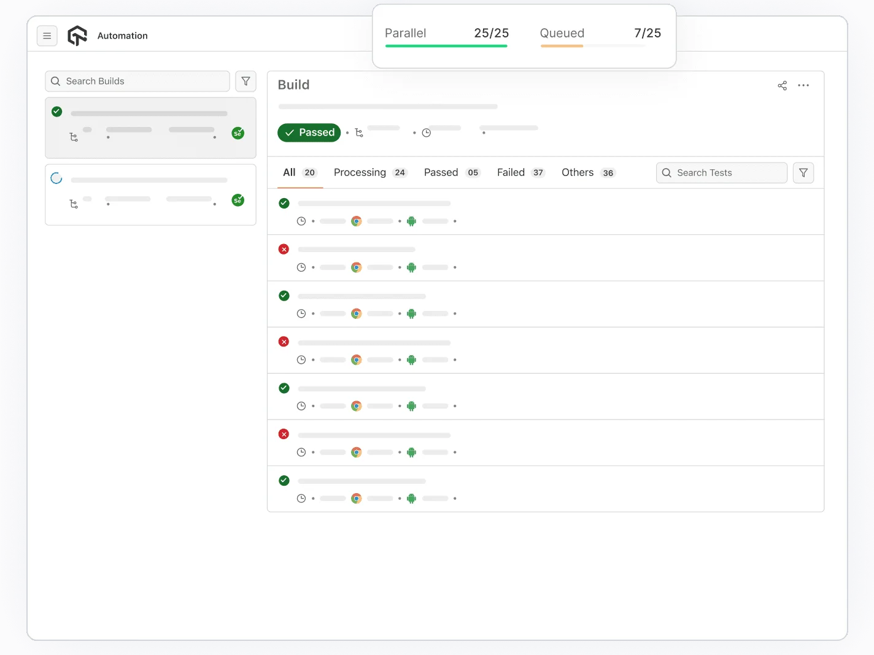Image resolution: width=874 pixels, height=655 pixels.
Task: Open the Build options ellipsis menu
Action: coord(803,86)
